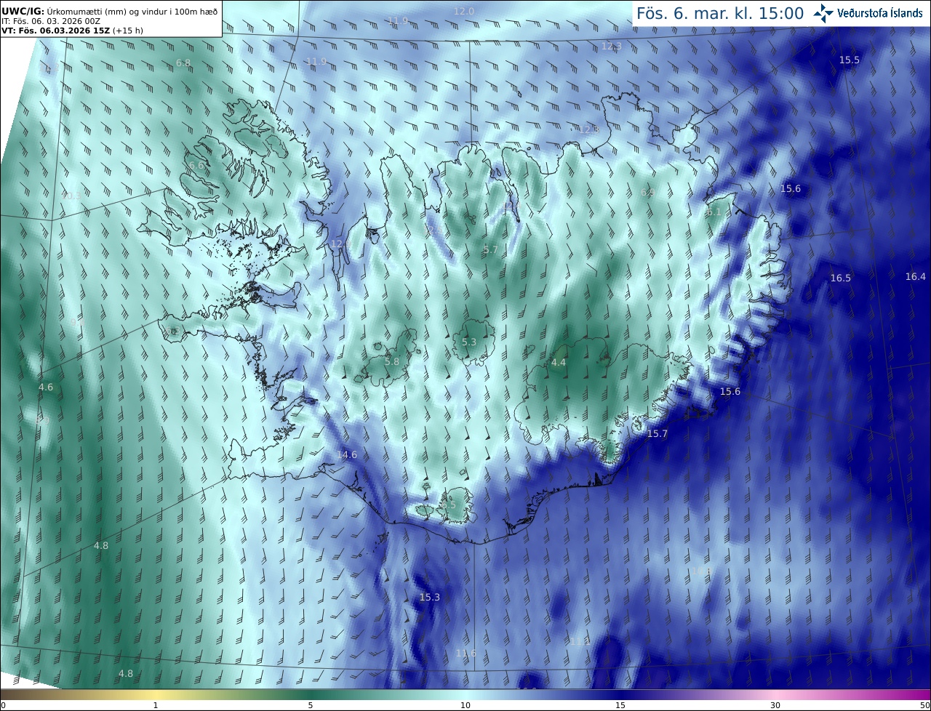Image resolution: width=931 pixels, height=711 pixels.
Task: Click the 'Fös. 6. mar. kl. 15:00' timestamp
Action: (720, 13)
